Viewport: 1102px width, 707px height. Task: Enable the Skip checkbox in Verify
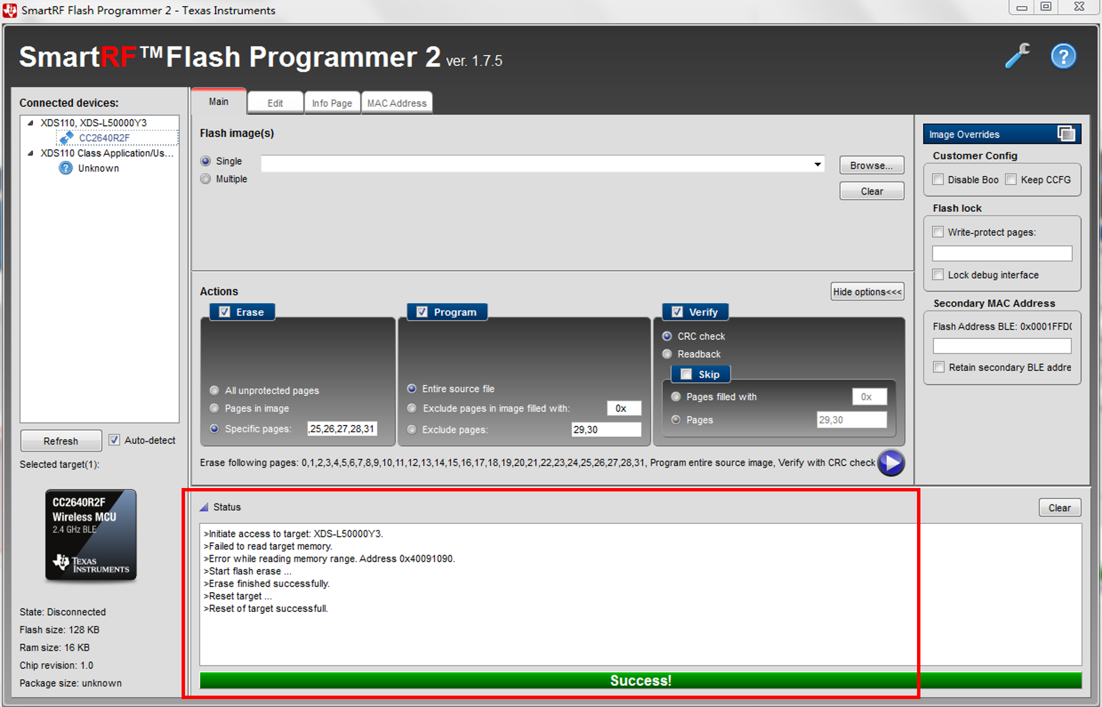tap(686, 374)
